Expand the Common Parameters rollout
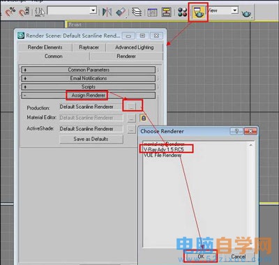 tap(89, 70)
